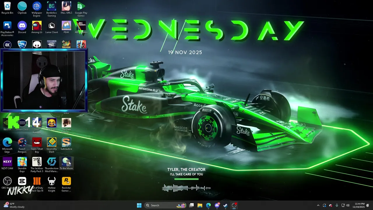Image resolution: width=373 pixels, height=210 pixels.
Task: Open the Wallpaper Engine shortcut
Action: [x=37, y=9]
